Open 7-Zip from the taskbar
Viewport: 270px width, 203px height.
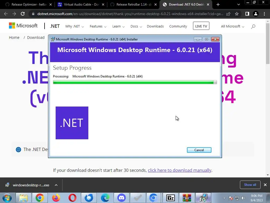point(171,198)
